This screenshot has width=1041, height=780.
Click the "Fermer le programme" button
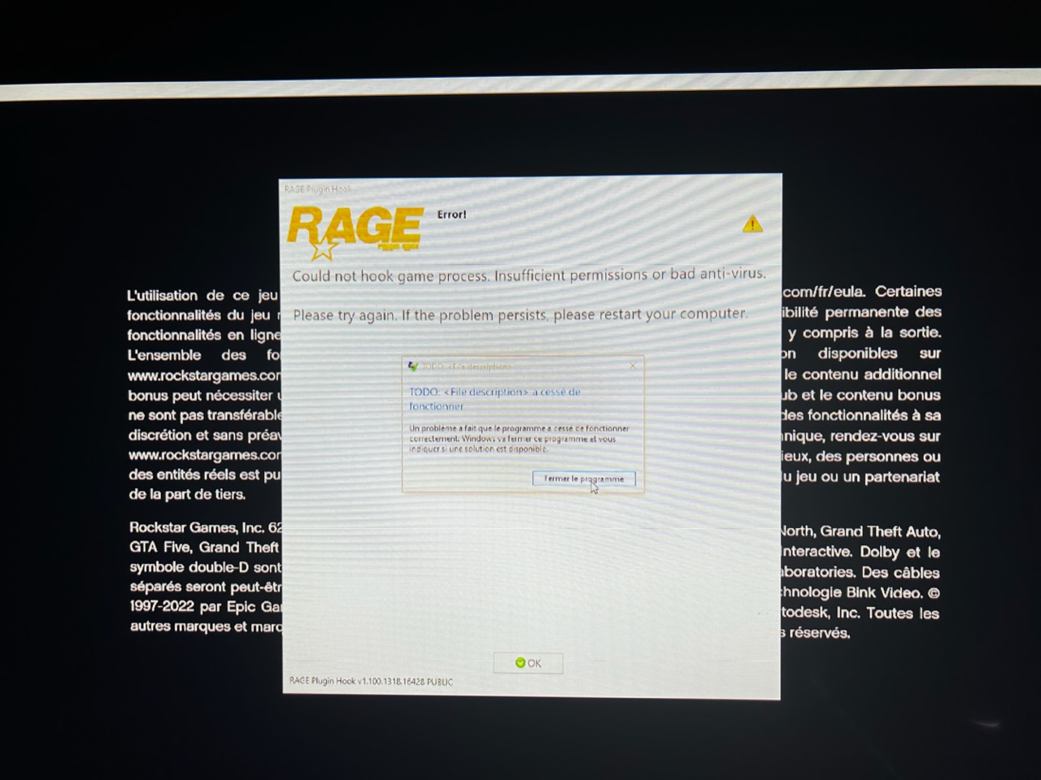click(584, 479)
